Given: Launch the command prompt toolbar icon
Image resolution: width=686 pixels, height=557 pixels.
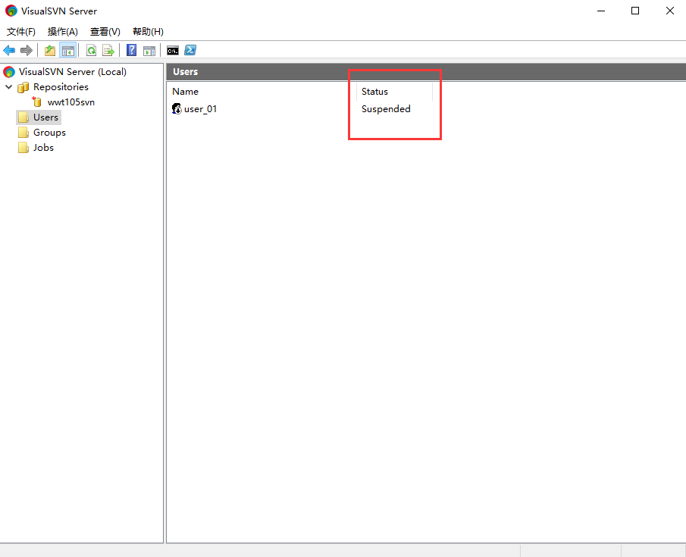Looking at the screenshot, I should pos(173,51).
